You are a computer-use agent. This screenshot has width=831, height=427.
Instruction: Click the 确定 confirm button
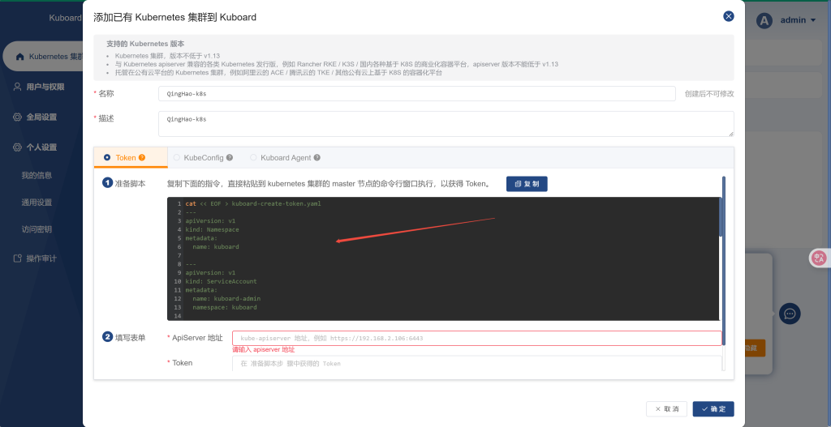[x=713, y=409]
